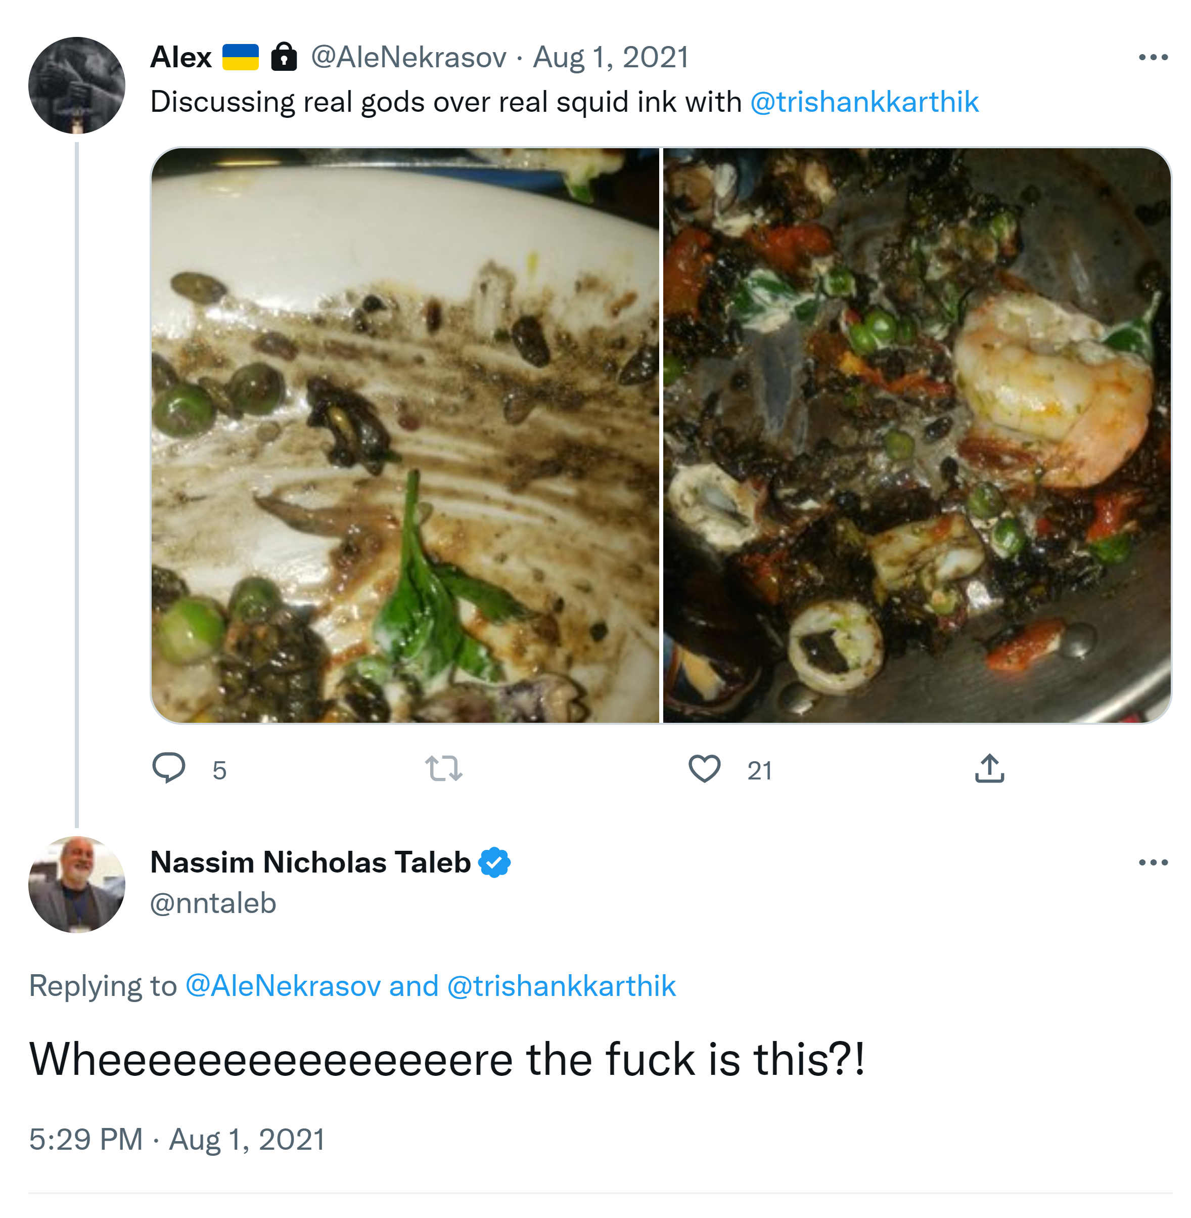Open more options on Taleb's reply
The image size is (1191, 1218).
point(1153,862)
